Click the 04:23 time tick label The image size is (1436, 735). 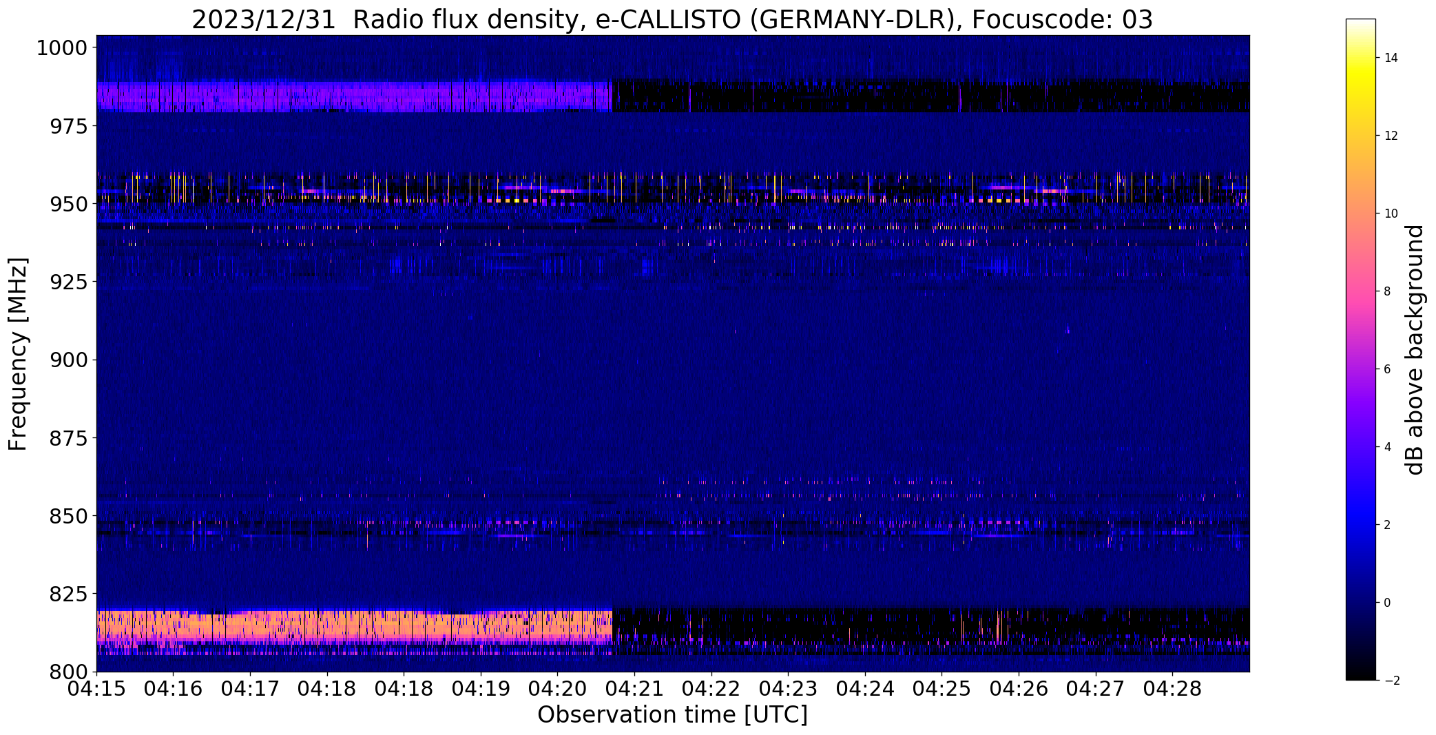789,689
